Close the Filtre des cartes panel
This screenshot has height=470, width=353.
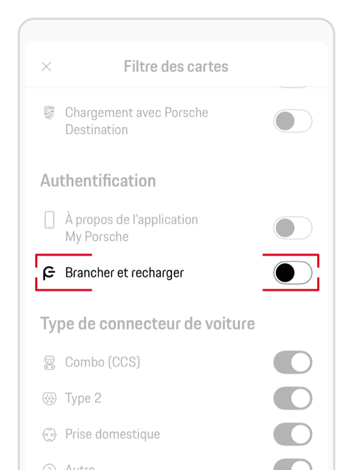tap(47, 67)
